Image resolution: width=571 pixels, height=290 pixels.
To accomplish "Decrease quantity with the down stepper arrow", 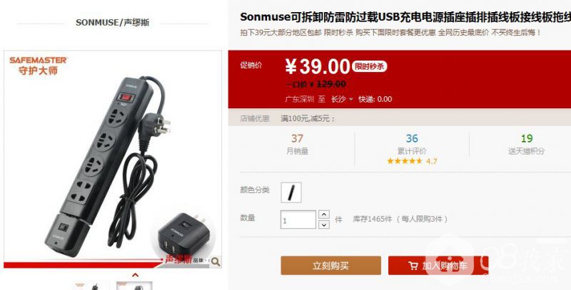I will point(324,224).
